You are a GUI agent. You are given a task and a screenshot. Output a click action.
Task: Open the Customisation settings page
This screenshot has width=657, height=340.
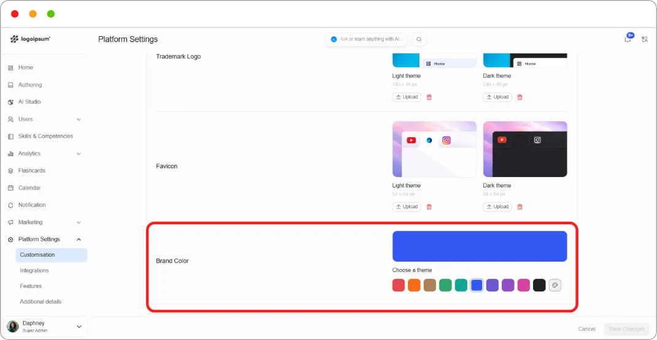point(51,255)
